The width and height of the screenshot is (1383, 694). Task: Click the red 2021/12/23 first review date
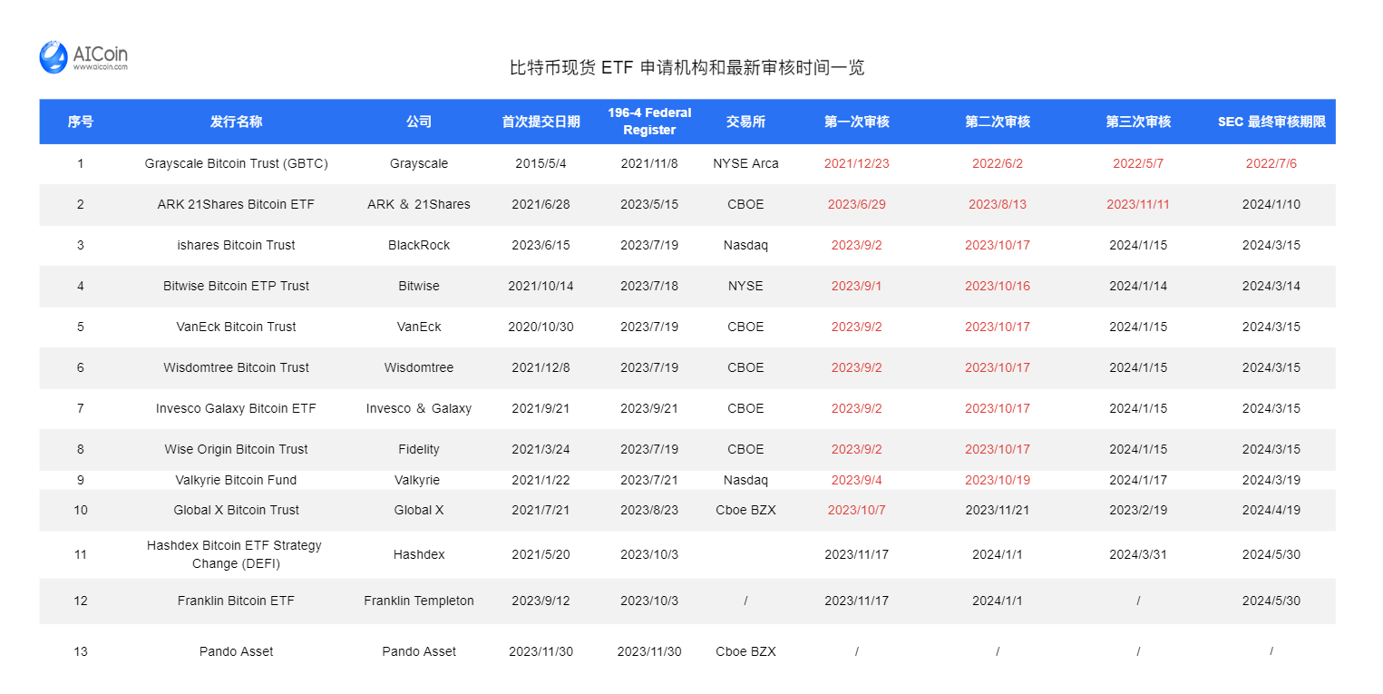856,164
